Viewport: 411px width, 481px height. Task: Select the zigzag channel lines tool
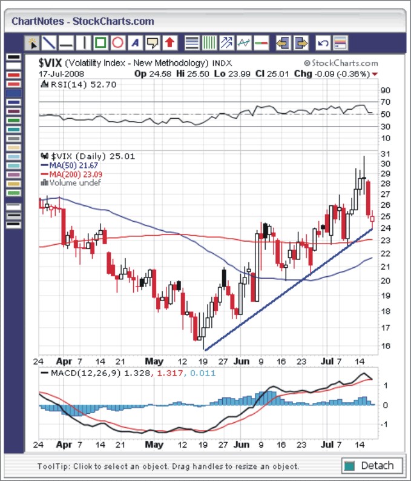click(x=244, y=43)
